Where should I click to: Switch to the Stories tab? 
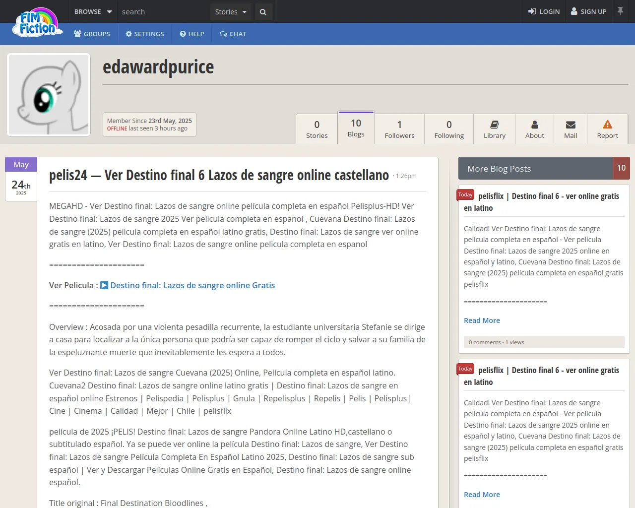(x=317, y=129)
